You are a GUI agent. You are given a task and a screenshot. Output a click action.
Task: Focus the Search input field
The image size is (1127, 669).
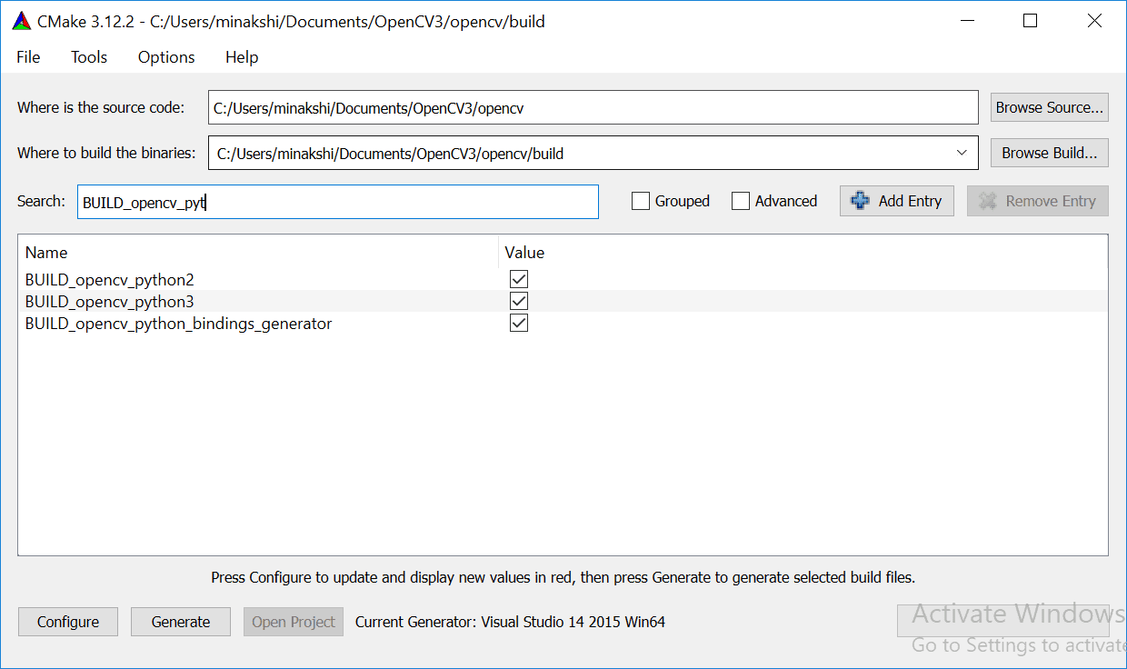(338, 202)
